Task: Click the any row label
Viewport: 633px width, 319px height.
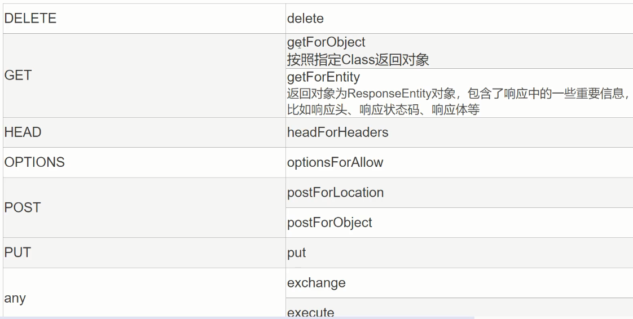Action: point(15,299)
